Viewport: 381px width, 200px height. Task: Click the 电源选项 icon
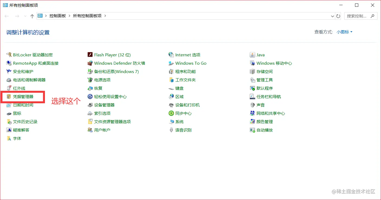(90, 80)
